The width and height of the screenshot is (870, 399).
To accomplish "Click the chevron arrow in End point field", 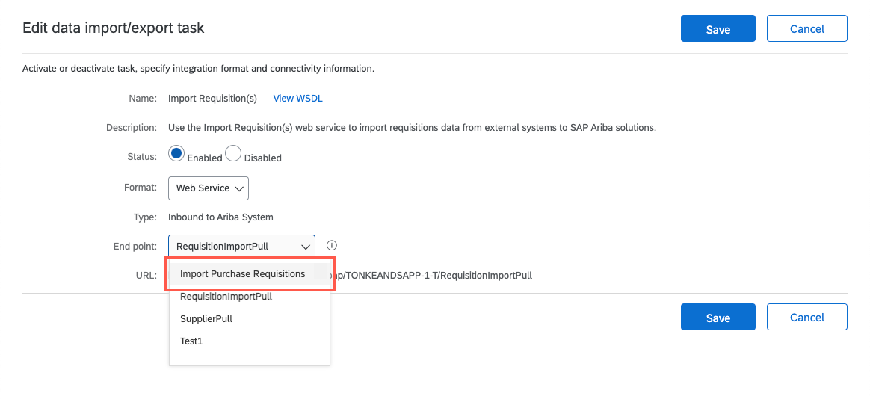I will click(x=305, y=246).
